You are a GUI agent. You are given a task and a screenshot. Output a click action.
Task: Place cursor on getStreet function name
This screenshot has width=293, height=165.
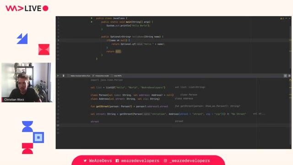click(105, 106)
